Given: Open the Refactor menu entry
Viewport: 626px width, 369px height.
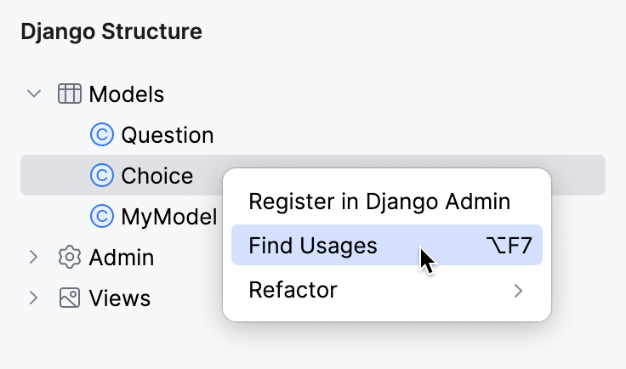Looking at the screenshot, I should [x=293, y=290].
